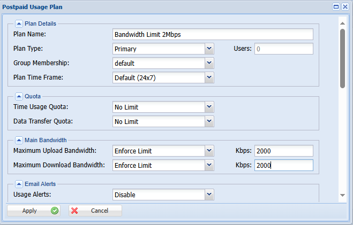Expand the Data Transfer Quota dropdown
353x225 pixels.
tap(209, 121)
